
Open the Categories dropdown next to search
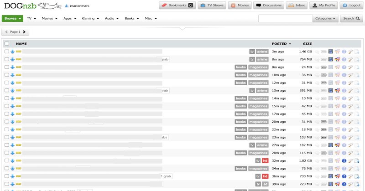[325, 18]
